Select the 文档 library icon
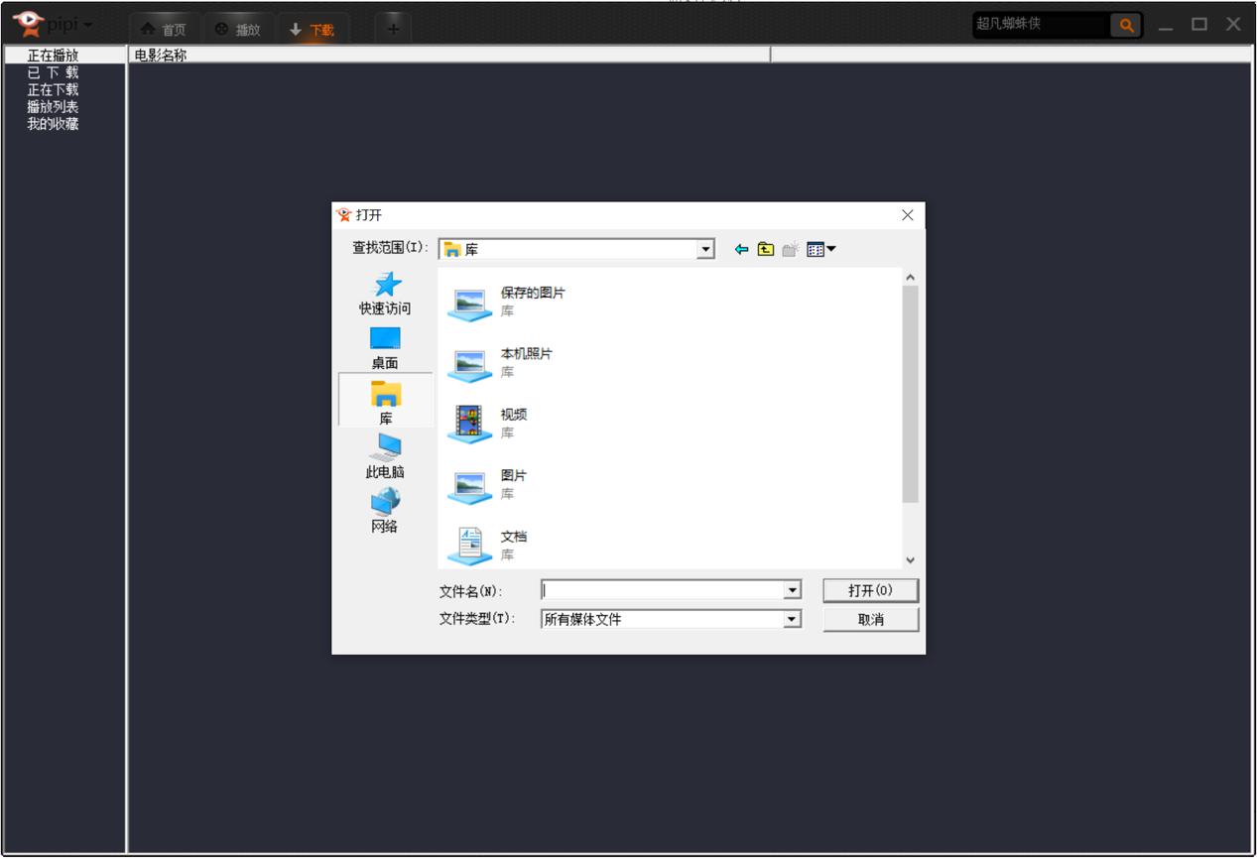 [x=469, y=546]
